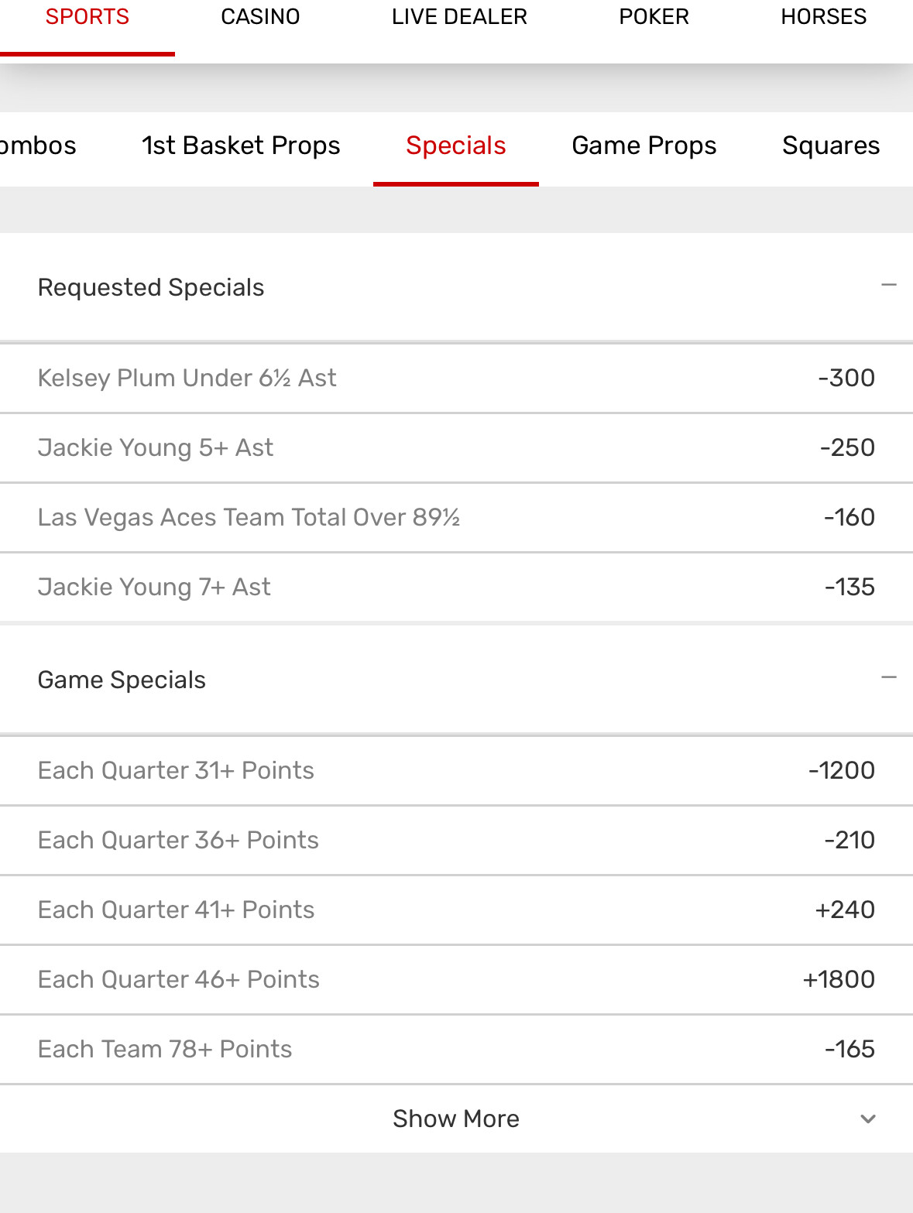Select Aces Team Total Over 89½ odds
Screen dimensions: 913x1213
[849, 517]
